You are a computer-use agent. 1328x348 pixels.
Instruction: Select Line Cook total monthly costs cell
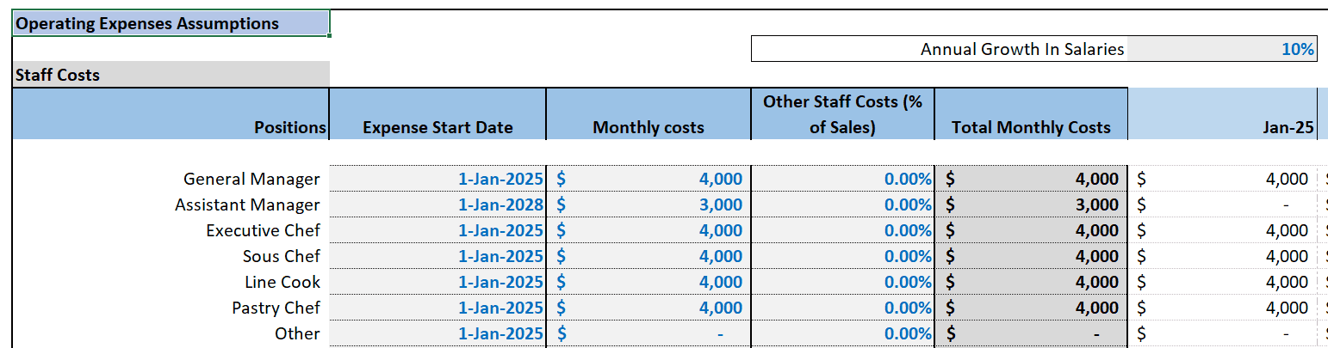1031,282
